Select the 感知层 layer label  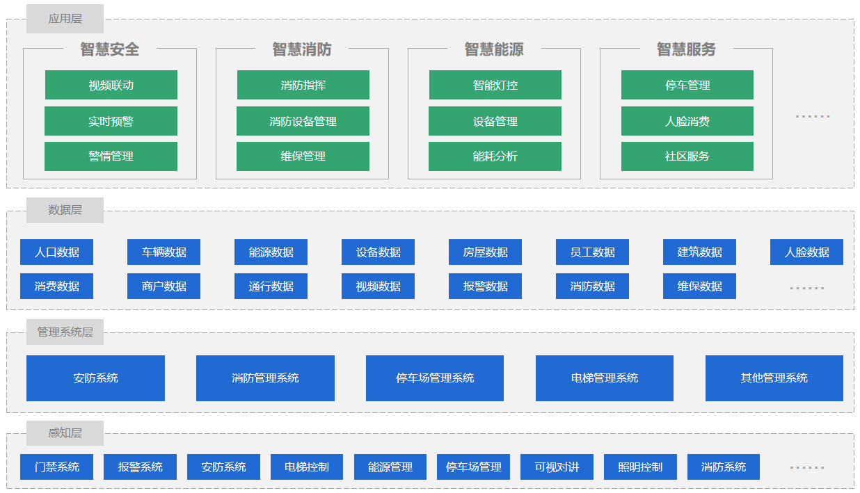[x=65, y=433]
